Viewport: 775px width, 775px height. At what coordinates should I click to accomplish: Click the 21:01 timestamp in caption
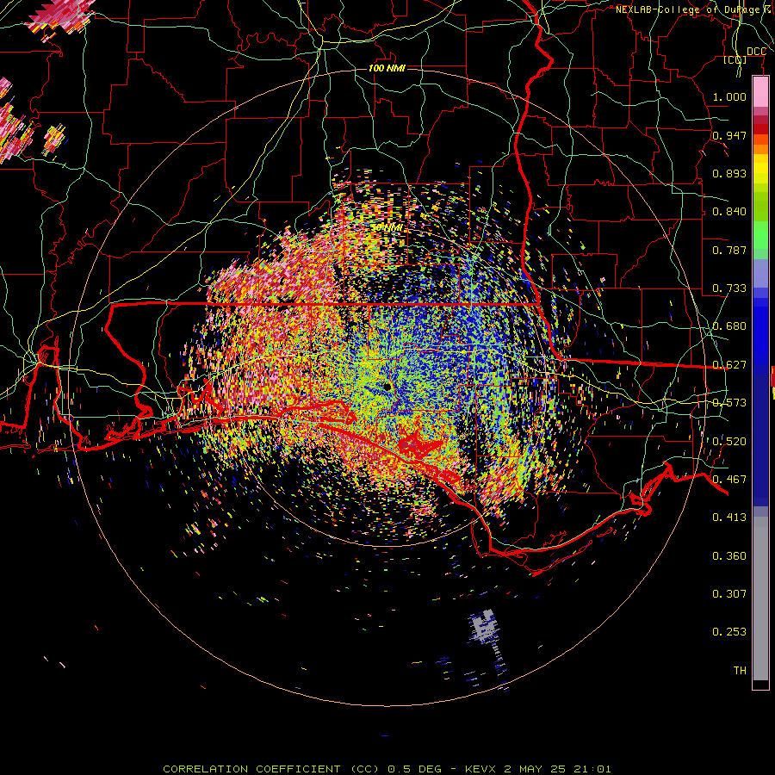(x=592, y=769)
